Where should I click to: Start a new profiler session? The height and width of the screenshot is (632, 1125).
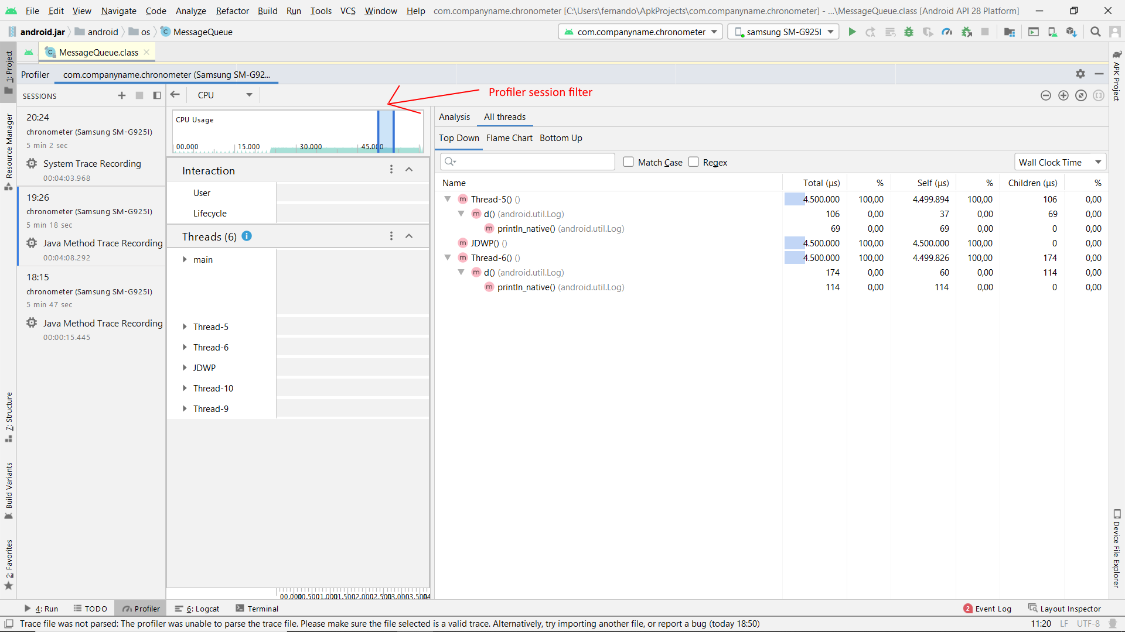[x=121, y=95]
